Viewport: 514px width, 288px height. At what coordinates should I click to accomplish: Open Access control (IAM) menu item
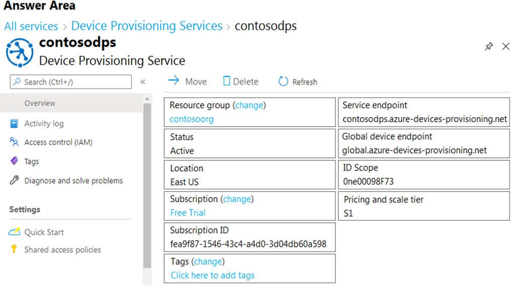tap(58, 142)
